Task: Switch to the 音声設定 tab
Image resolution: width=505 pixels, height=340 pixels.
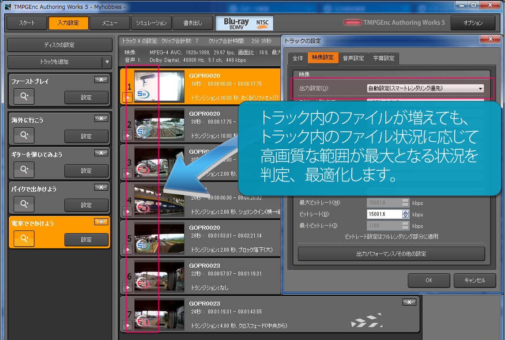Action: pos(353,58)
